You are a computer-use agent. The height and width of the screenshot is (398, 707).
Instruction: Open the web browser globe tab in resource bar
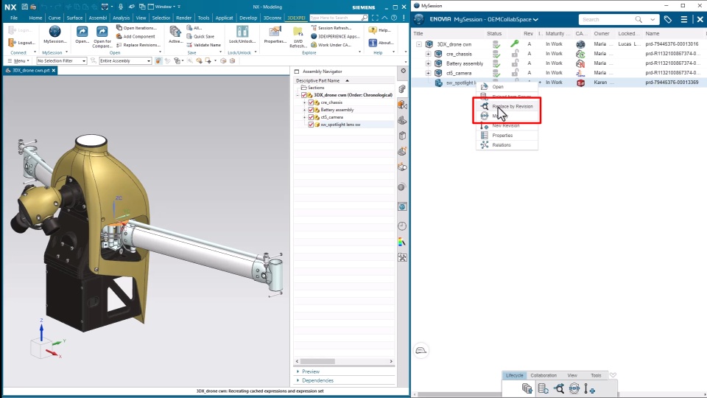click(x=402, y=206)
